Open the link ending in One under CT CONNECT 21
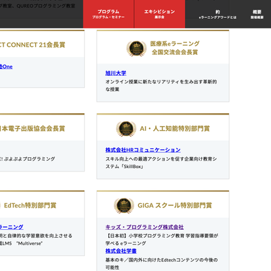Image resolution: width=271 pixels, height=271 pixels. click(x=6, y=66)
